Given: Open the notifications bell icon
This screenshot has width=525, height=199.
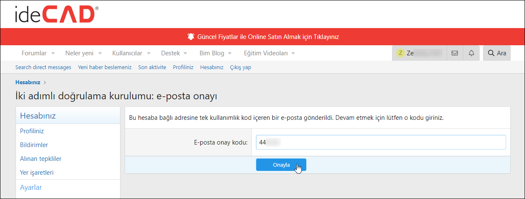Looking at the screenshot, I should coord(471,53).
